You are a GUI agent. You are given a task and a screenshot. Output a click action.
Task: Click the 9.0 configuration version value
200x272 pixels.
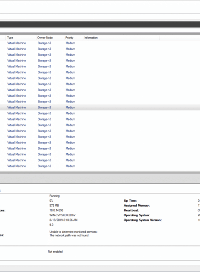click(x=51, y=225)
